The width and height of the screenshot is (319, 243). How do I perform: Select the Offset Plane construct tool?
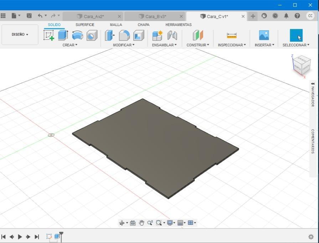[x=198, y=35]
